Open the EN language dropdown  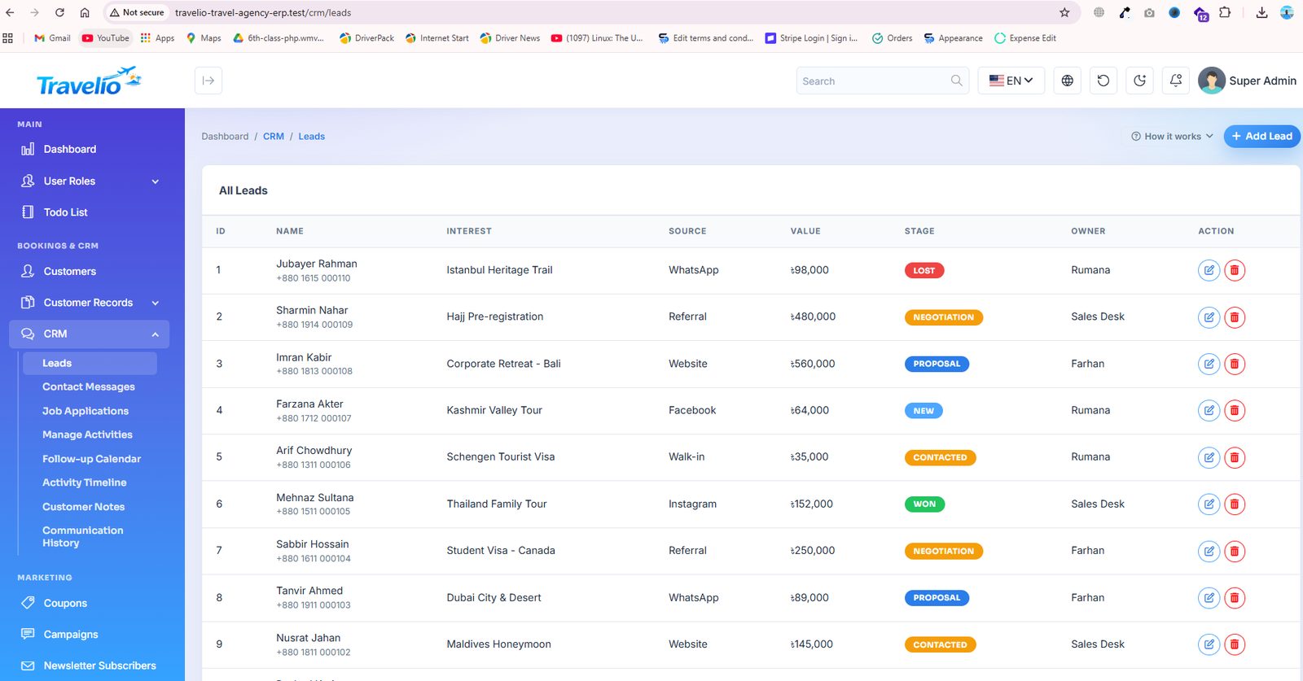[1011, 81]
